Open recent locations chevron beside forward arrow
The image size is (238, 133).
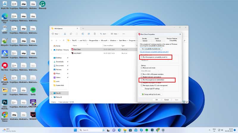tap(60, 40)
